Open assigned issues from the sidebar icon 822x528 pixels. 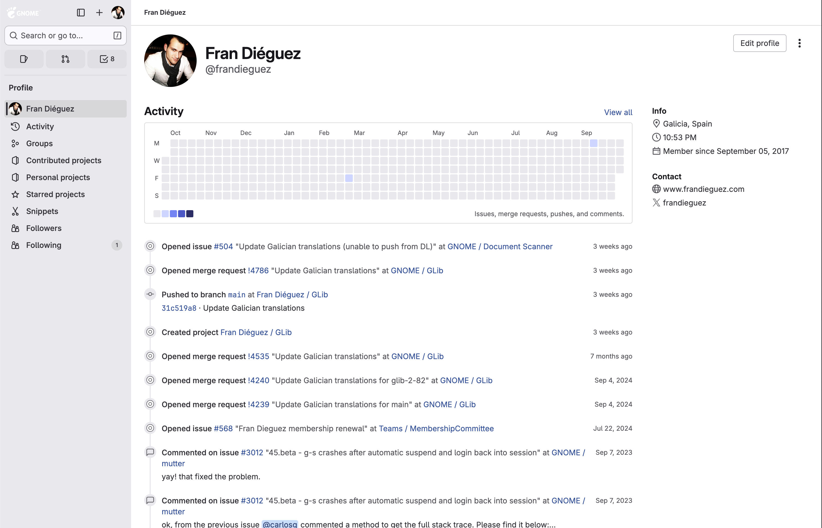pyautogui.click(x=24, y=59)
